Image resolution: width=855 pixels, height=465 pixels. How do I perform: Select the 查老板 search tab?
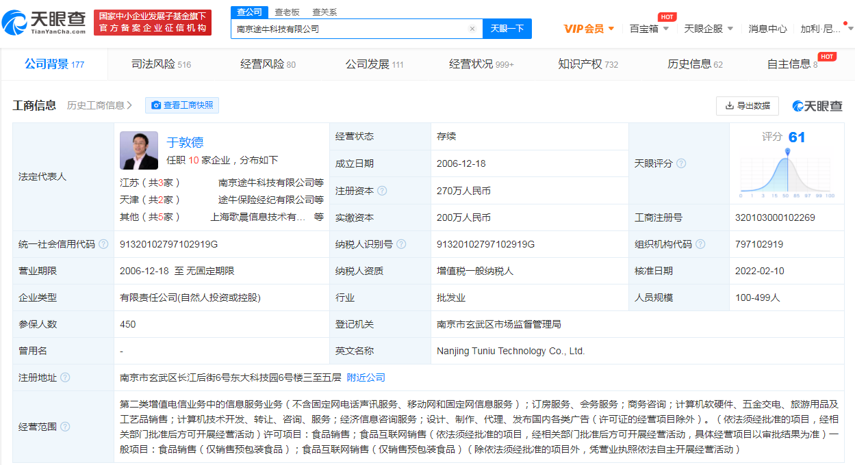click(287, 12)
